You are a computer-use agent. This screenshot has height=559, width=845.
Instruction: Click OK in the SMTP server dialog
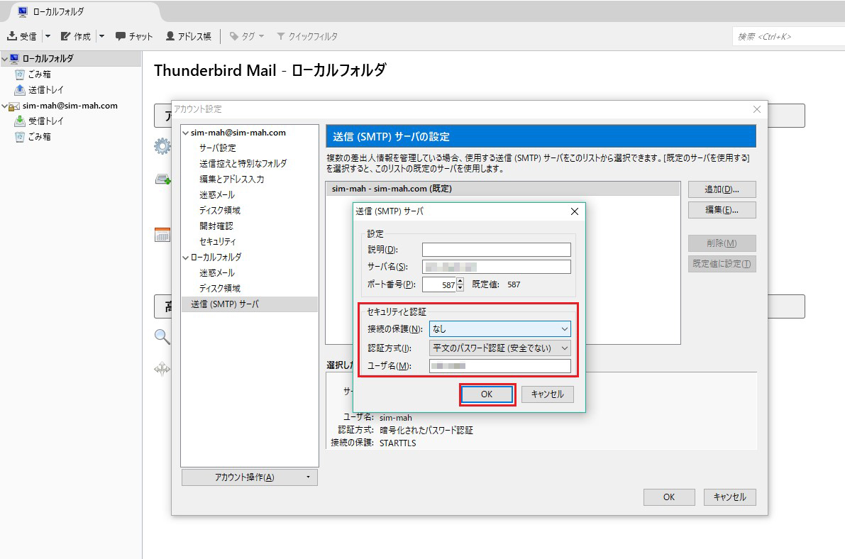coord(487,394)
